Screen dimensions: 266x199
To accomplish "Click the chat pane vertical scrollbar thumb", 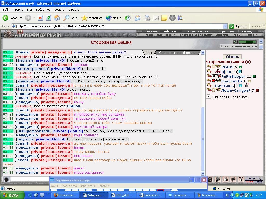I will coord(203,139).
